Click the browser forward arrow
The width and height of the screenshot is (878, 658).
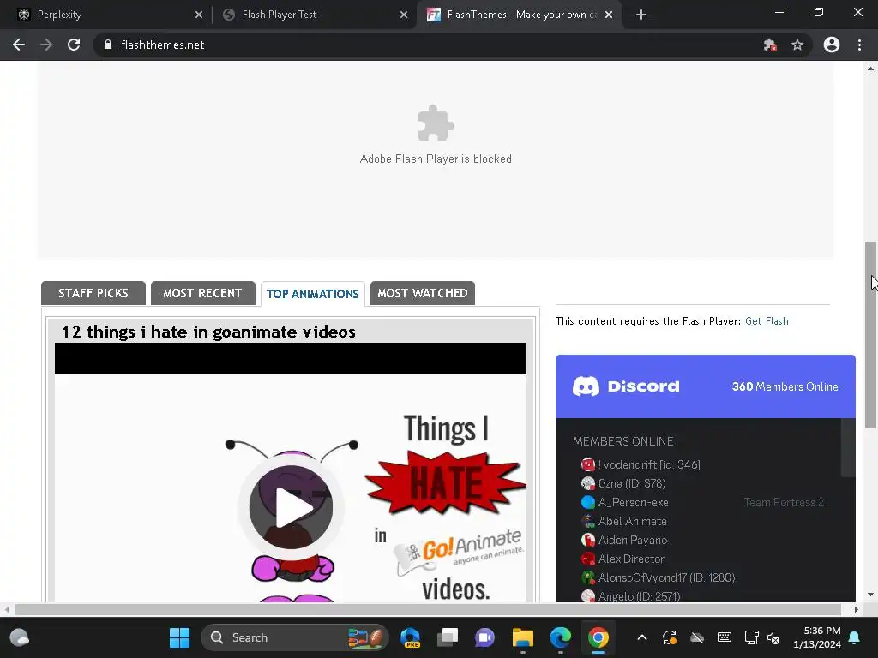pyautogui.click(x=46, y=45)
